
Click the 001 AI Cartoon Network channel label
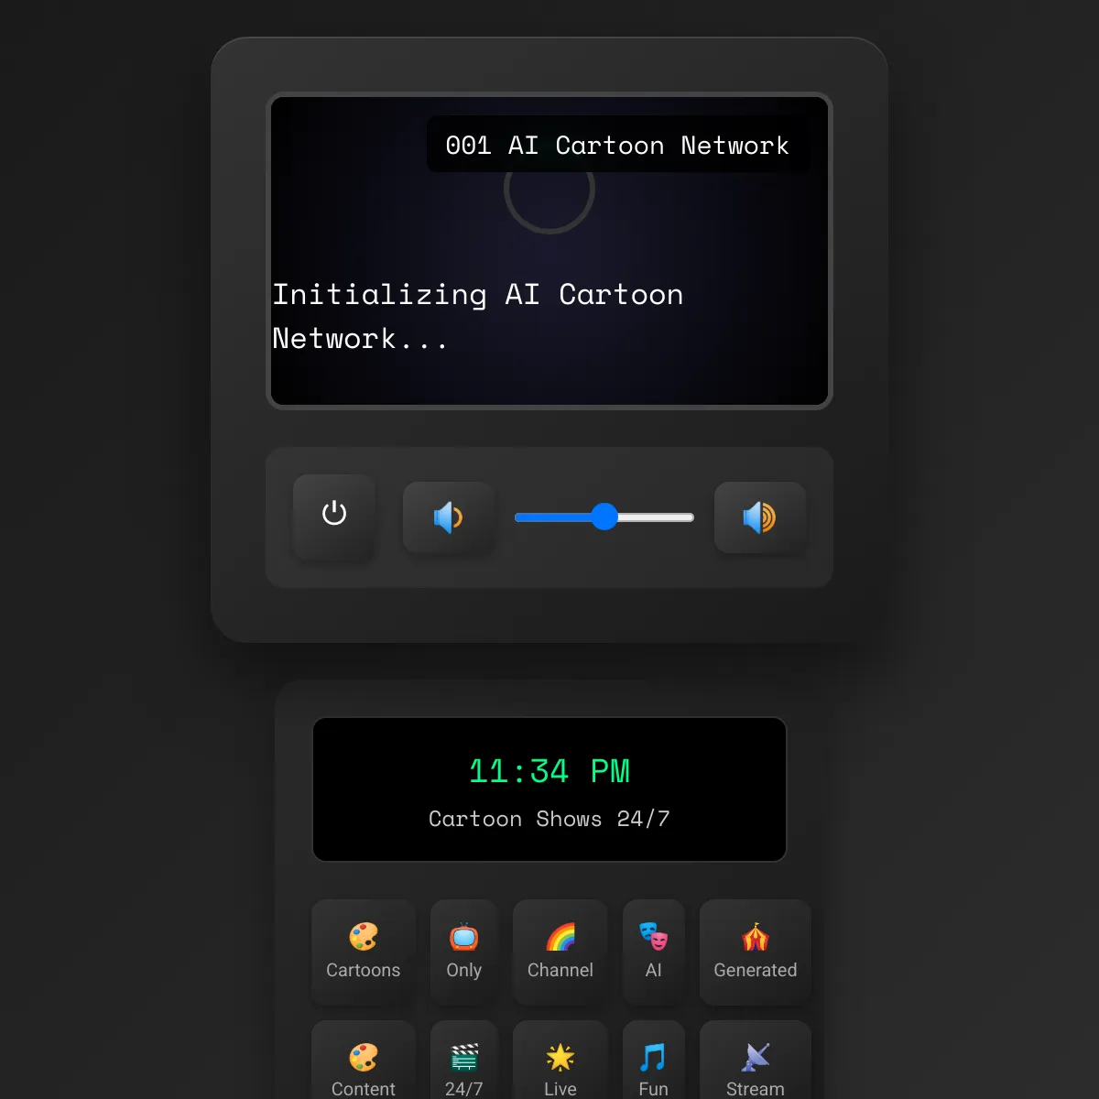point(617,145)
